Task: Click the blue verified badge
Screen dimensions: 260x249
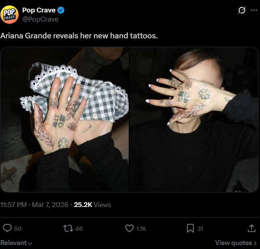Action: pyautogui.click(x=61, y=11)
